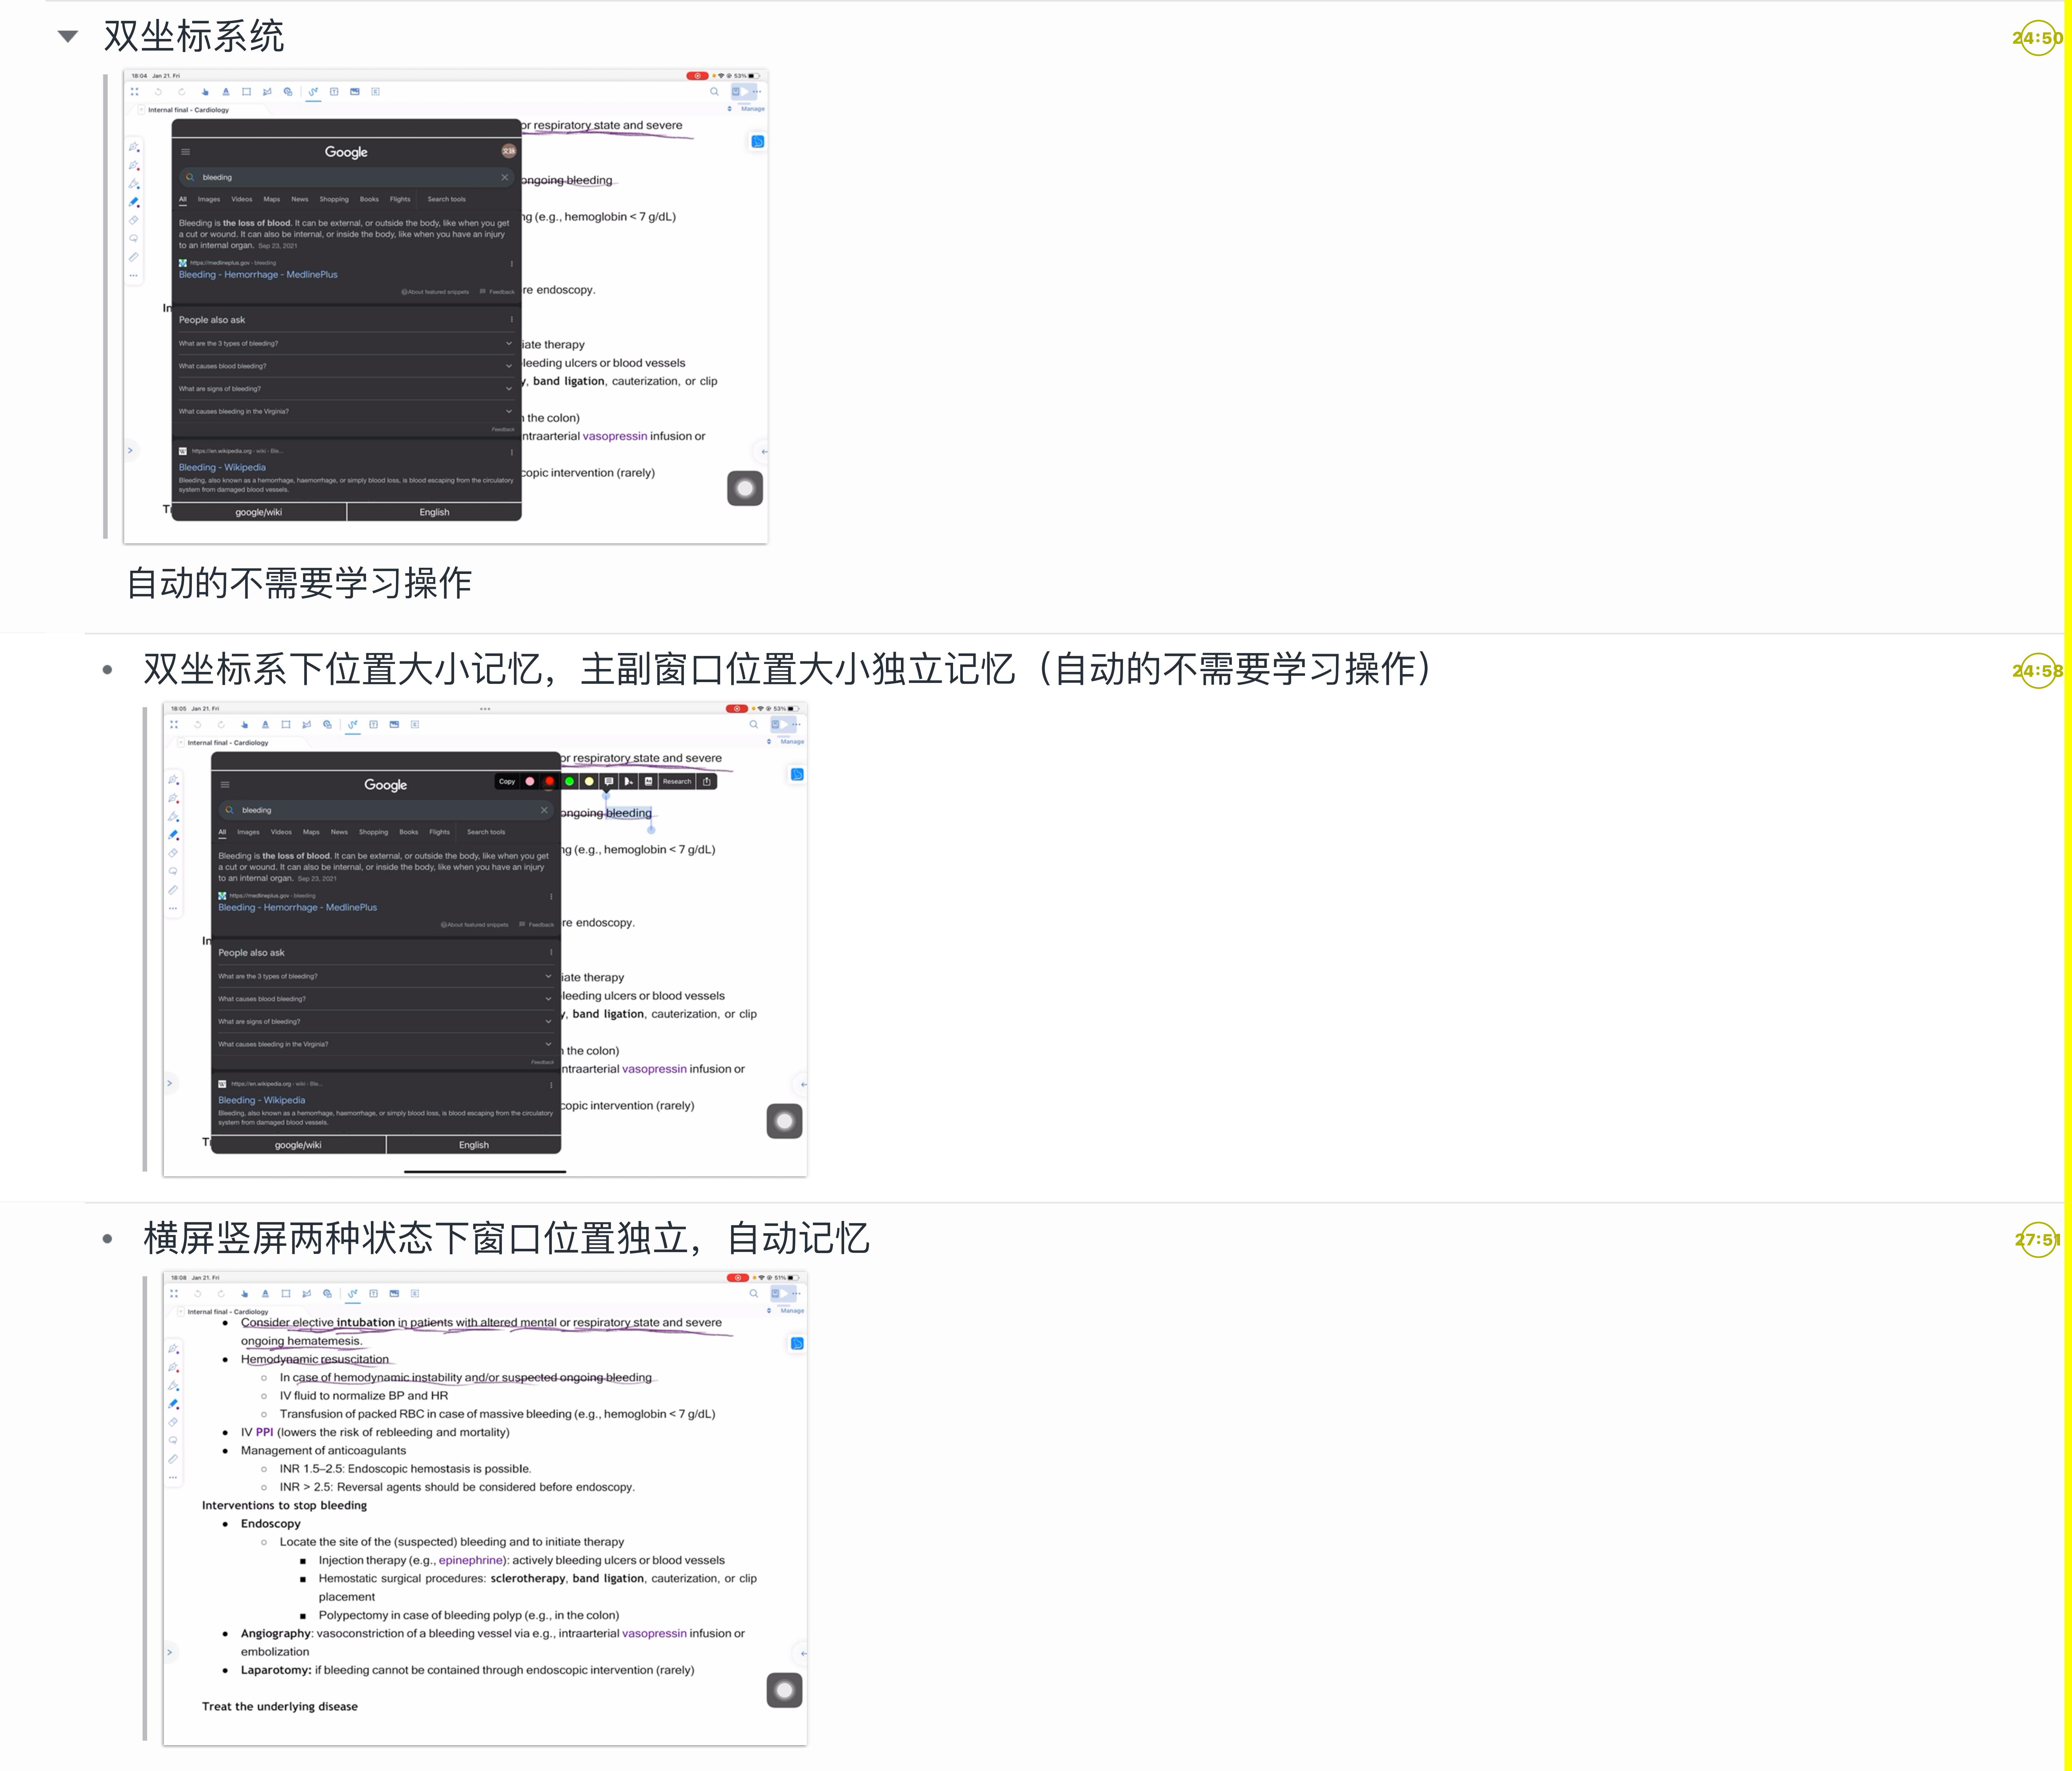The height and width of the screenshot is (1771, 2072).
Task: Open the 24:50 timestamp badge
Action: click(2038, 38)
